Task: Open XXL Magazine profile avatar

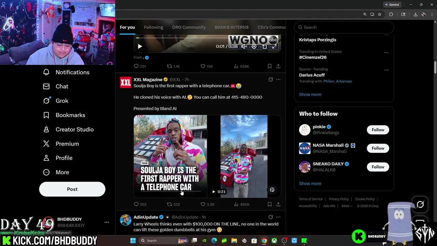Action: [125, 82]
